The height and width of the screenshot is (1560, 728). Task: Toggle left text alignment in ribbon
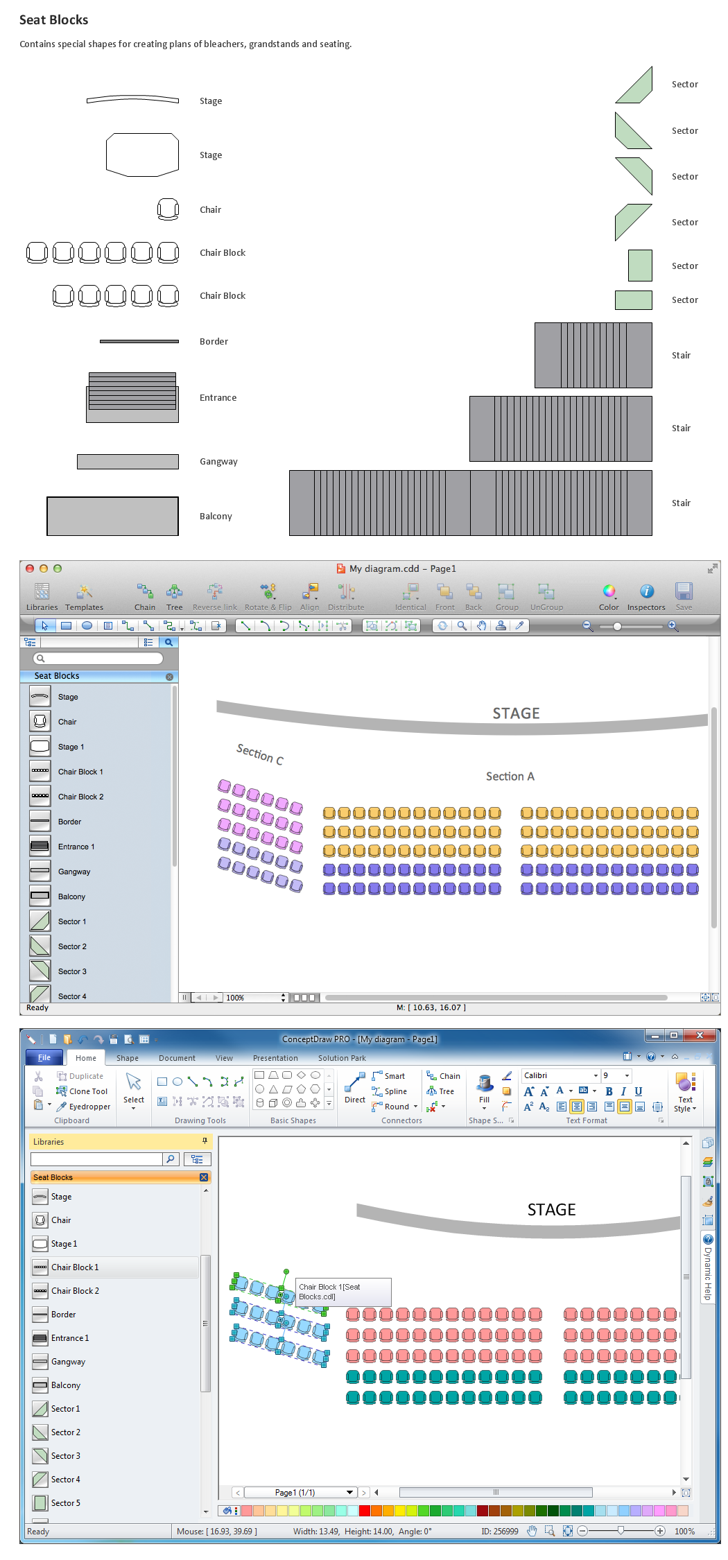[562, 1107]
